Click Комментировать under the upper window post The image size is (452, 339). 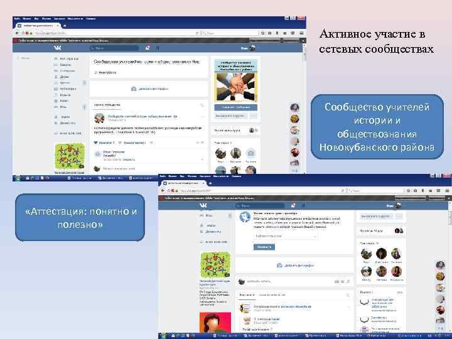132,143
